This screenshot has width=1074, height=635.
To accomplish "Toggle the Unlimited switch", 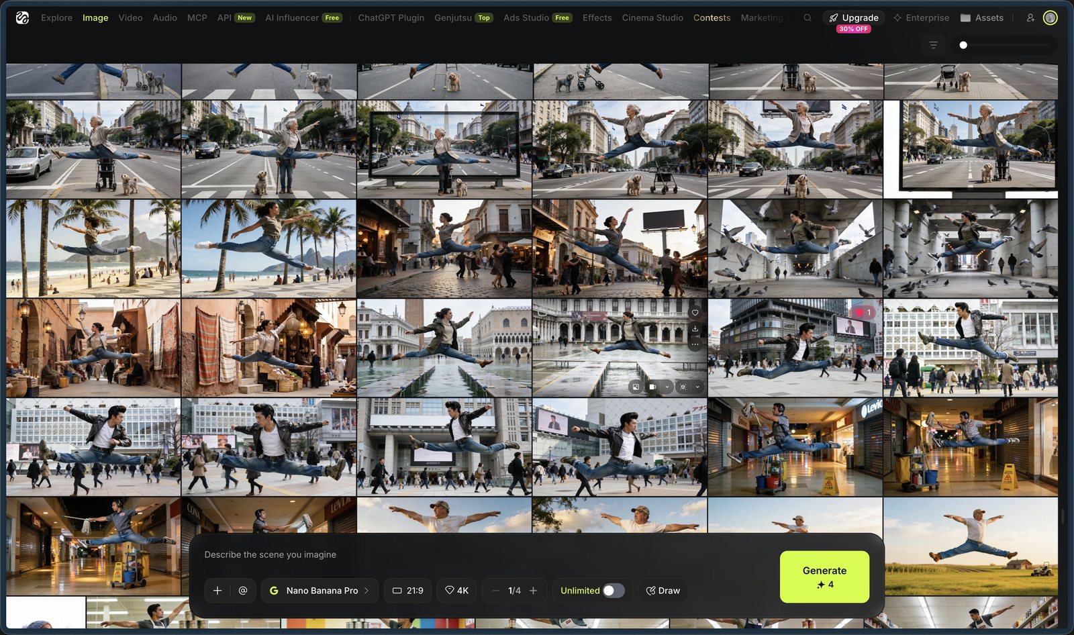I will coord(614,591).
